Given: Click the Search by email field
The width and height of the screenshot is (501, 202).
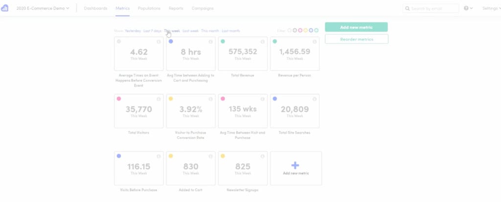Looking at the screenshot, I should [x=431, y=9].
